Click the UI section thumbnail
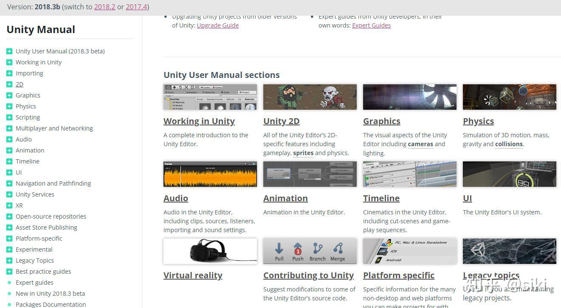Viewport: 561px width, 308px height. [x=510, y=174]
